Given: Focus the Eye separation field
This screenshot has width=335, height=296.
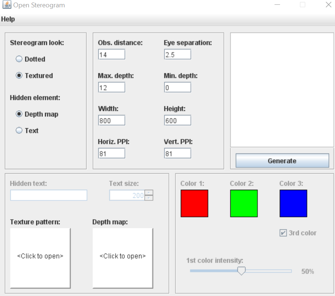Looking at the screenshot, I should 177,55.
